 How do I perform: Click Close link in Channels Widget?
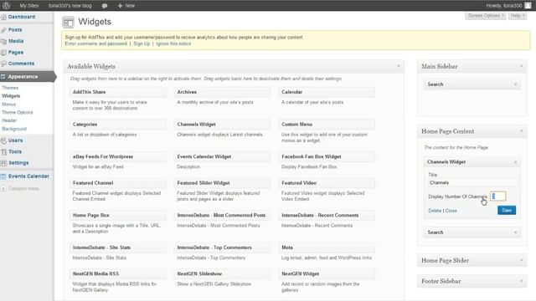[451, 211]
